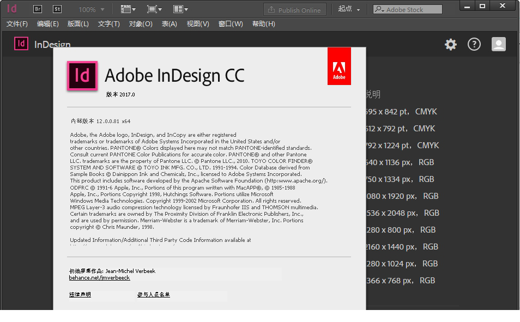Image resolution: width=520 pixels, height=322 pixels.
Task: Open the 起点 workspace switcher dropdown
Action: tap(349, 9)
